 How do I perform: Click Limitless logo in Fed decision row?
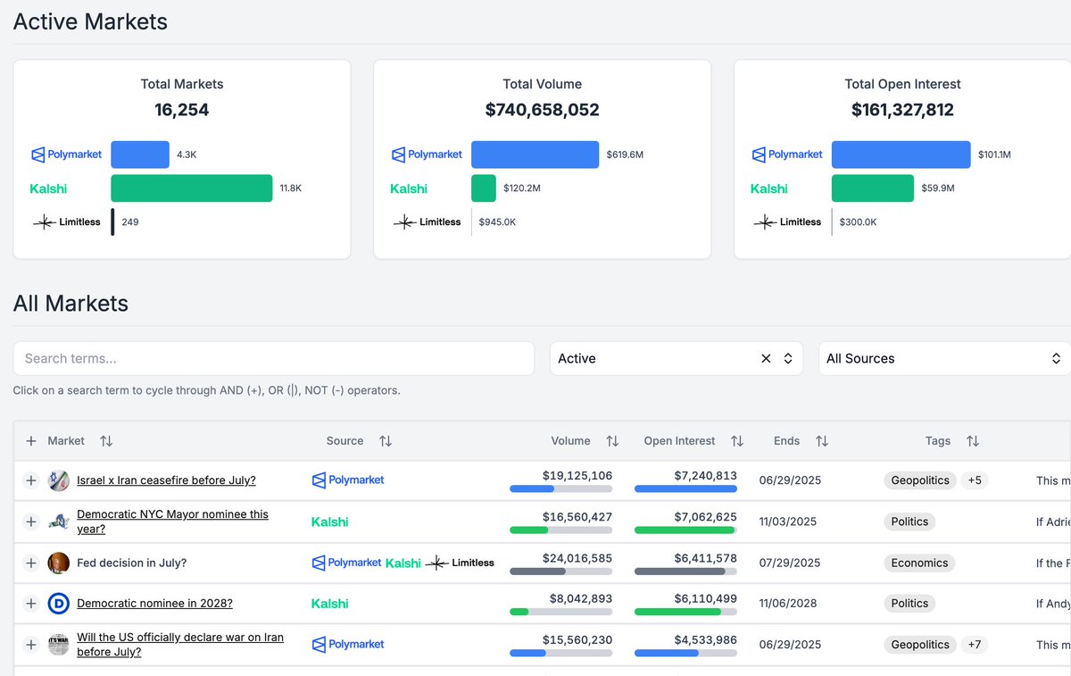click(x=460, y=563)
